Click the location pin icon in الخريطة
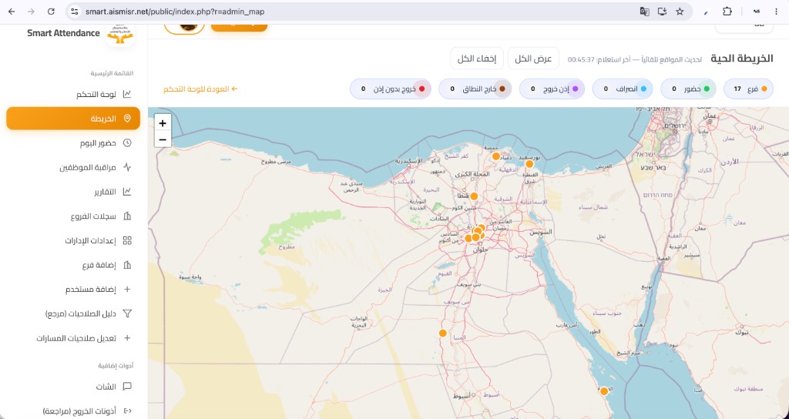This screenshot has width=789, height=419. click(127, 118)
